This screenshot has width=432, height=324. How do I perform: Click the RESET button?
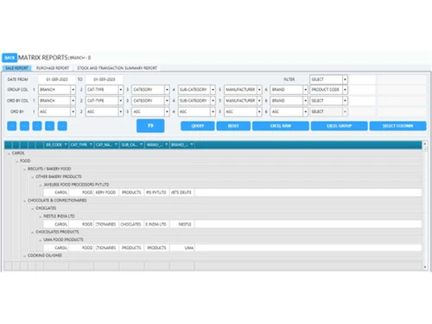pos(233,126)
